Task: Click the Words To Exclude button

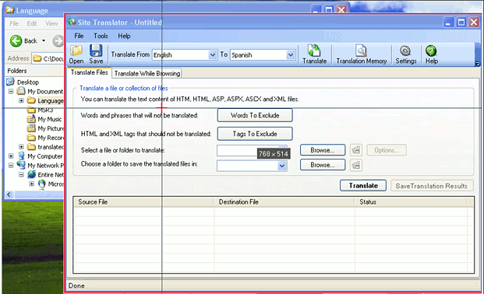Action: (x=255, y=115)
